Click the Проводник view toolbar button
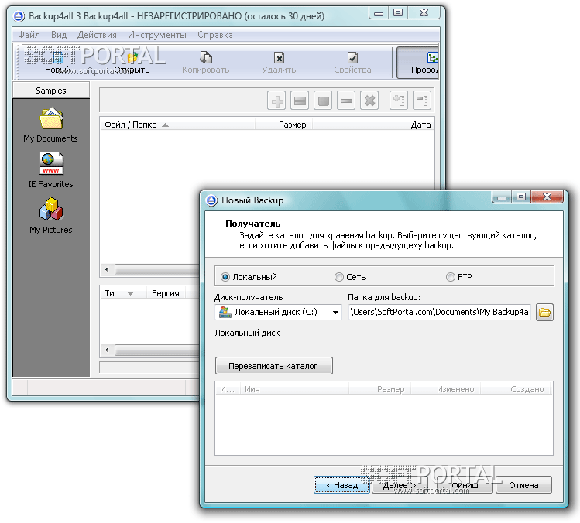Image resolution: width=580 pixels, height=523 pixels. pyautogui.click(x=418, y=63)
